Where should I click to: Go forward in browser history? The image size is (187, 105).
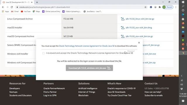click(x=7, y=7)
